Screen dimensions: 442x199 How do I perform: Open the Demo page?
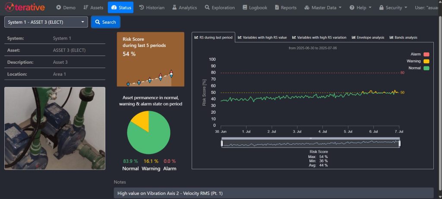coord(66,8)
